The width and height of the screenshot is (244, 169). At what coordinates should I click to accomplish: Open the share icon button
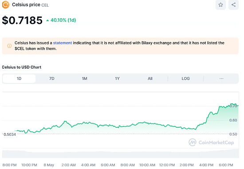233,5
